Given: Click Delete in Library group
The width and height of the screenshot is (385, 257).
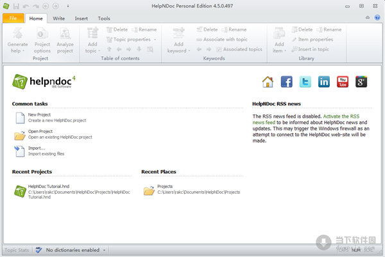Looking at the screenshot, I should pos(302,29).
